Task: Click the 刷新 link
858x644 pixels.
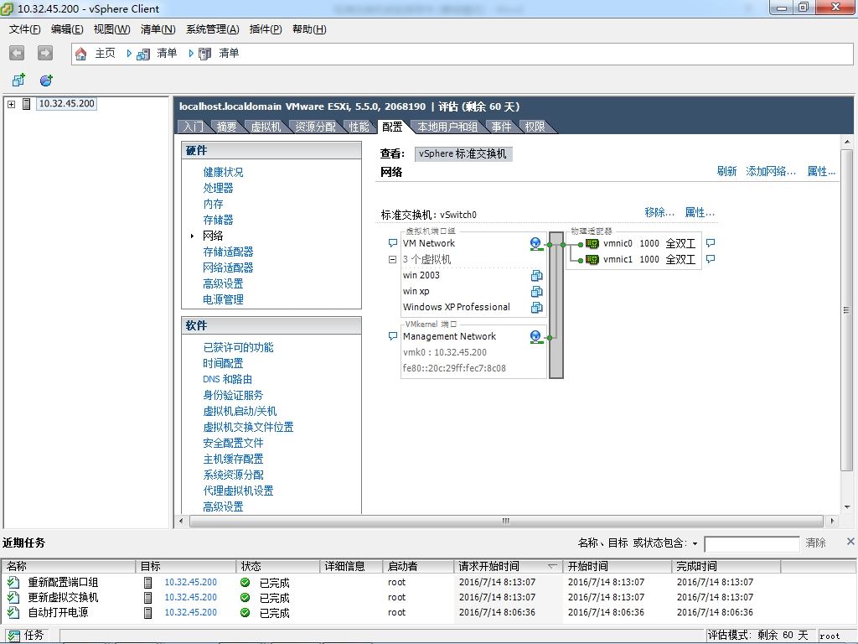Action: [726, 171]
